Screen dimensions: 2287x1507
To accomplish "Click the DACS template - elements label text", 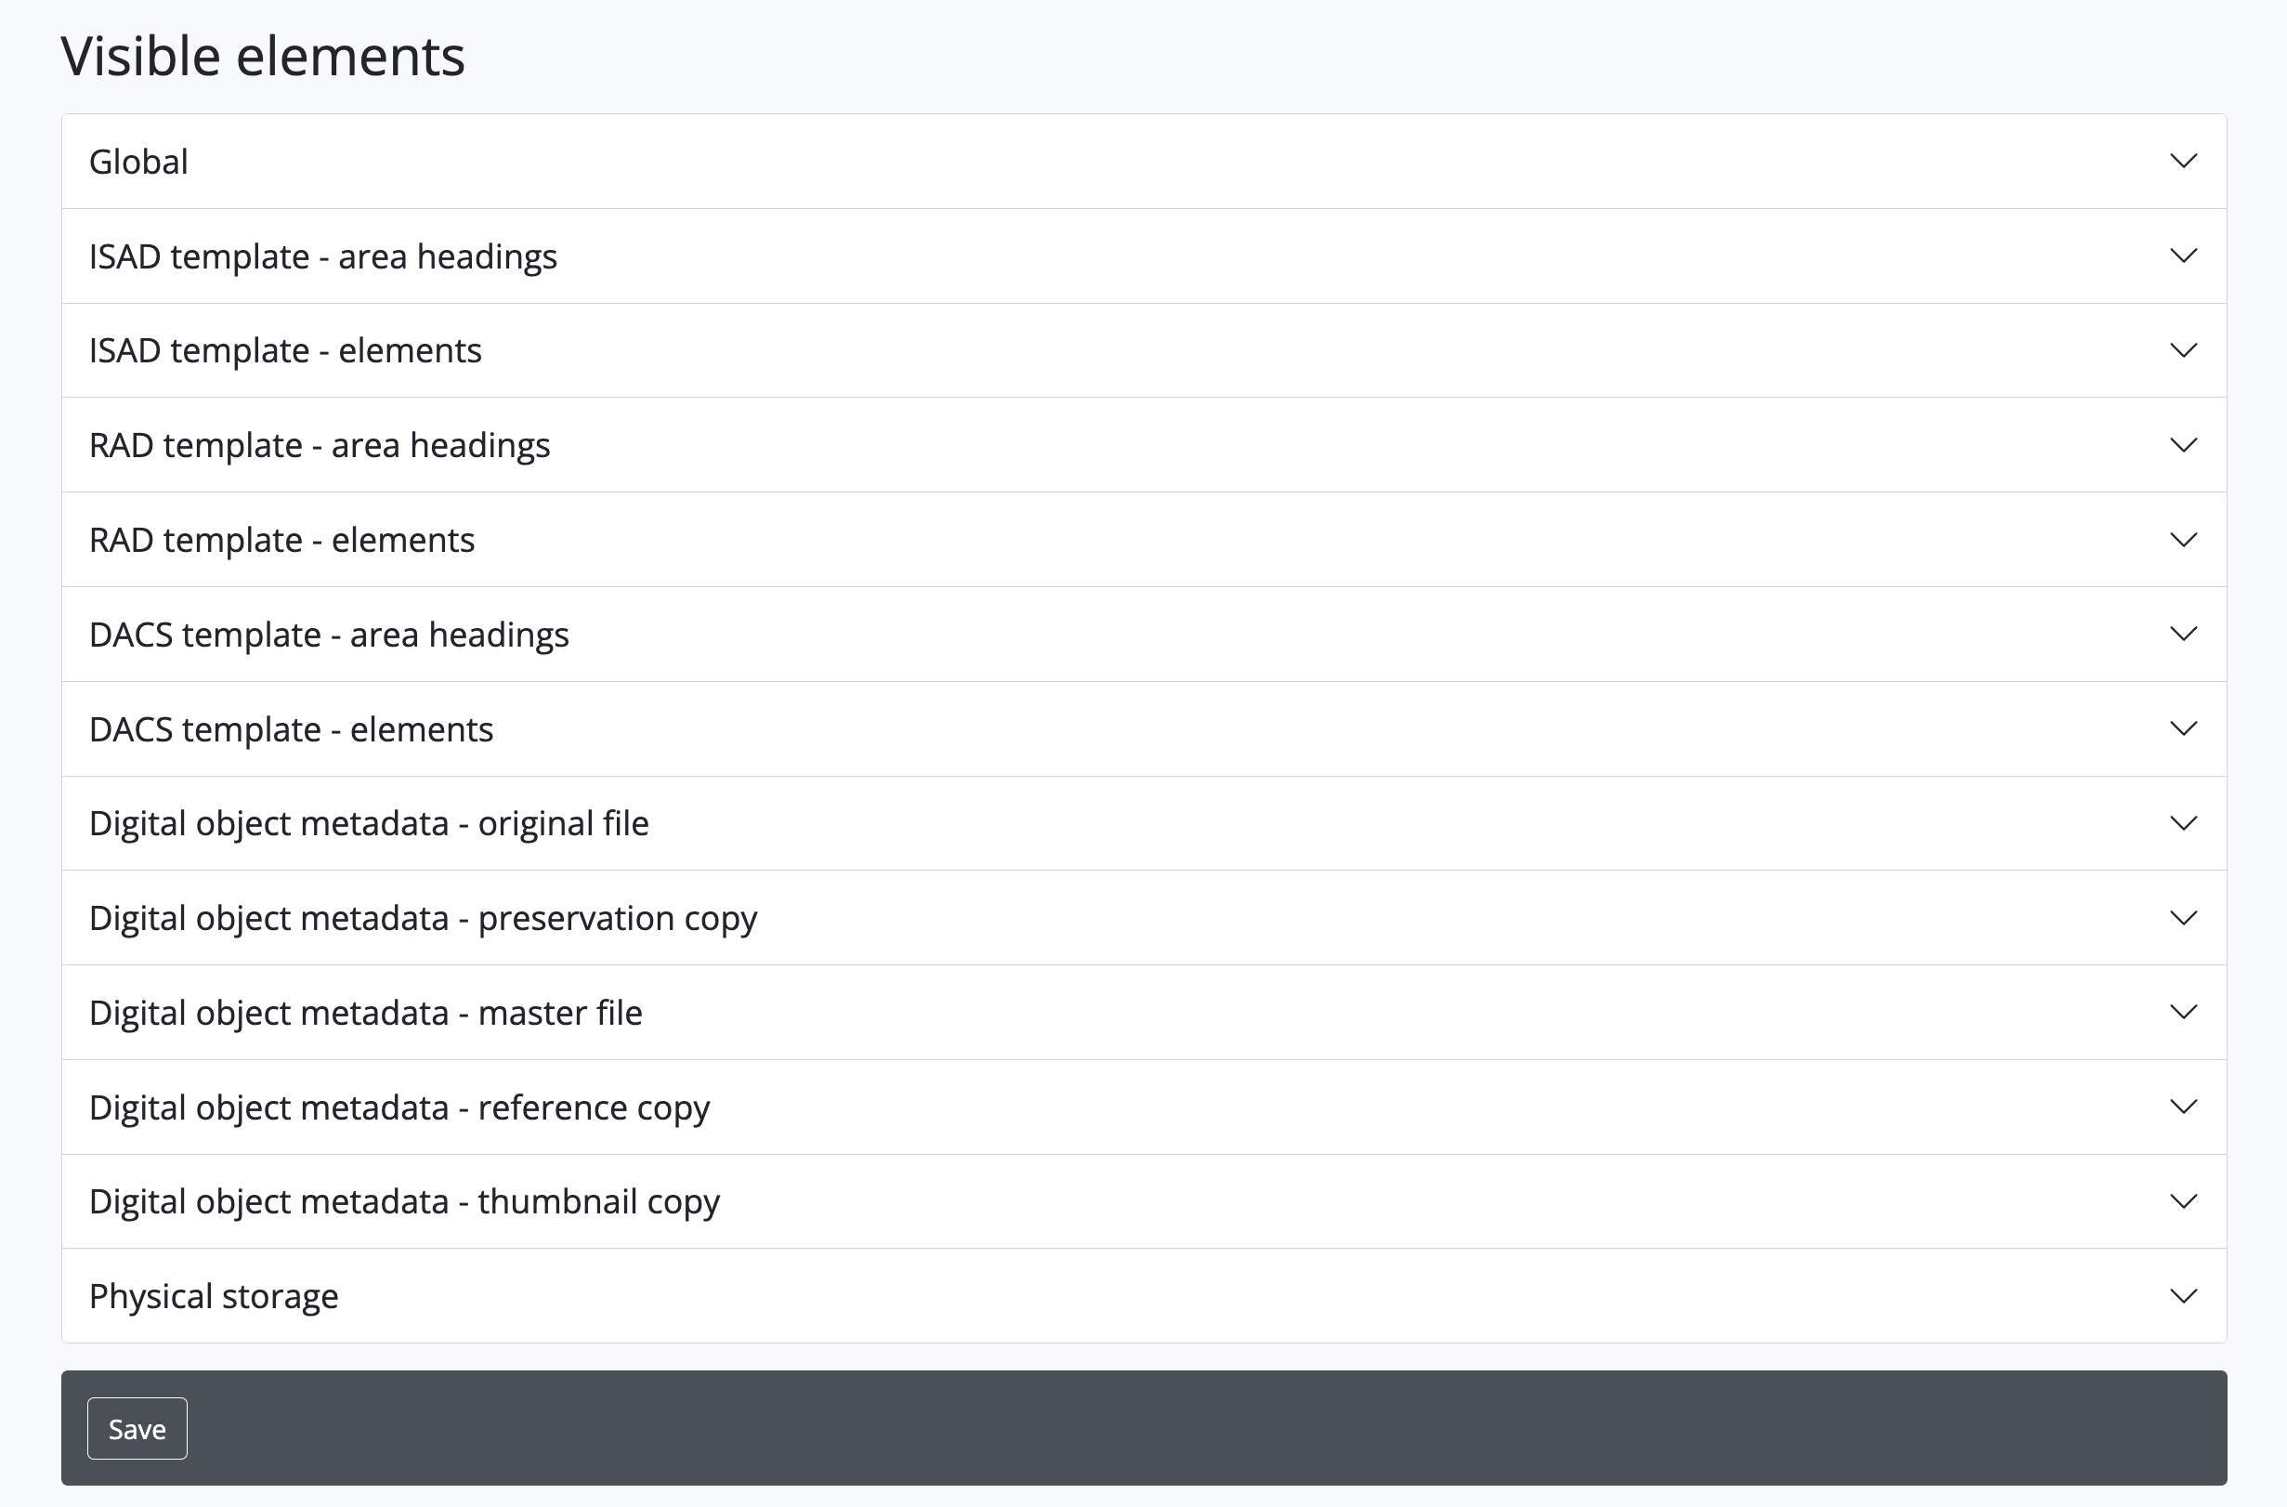I will click(x=291, y=728).
